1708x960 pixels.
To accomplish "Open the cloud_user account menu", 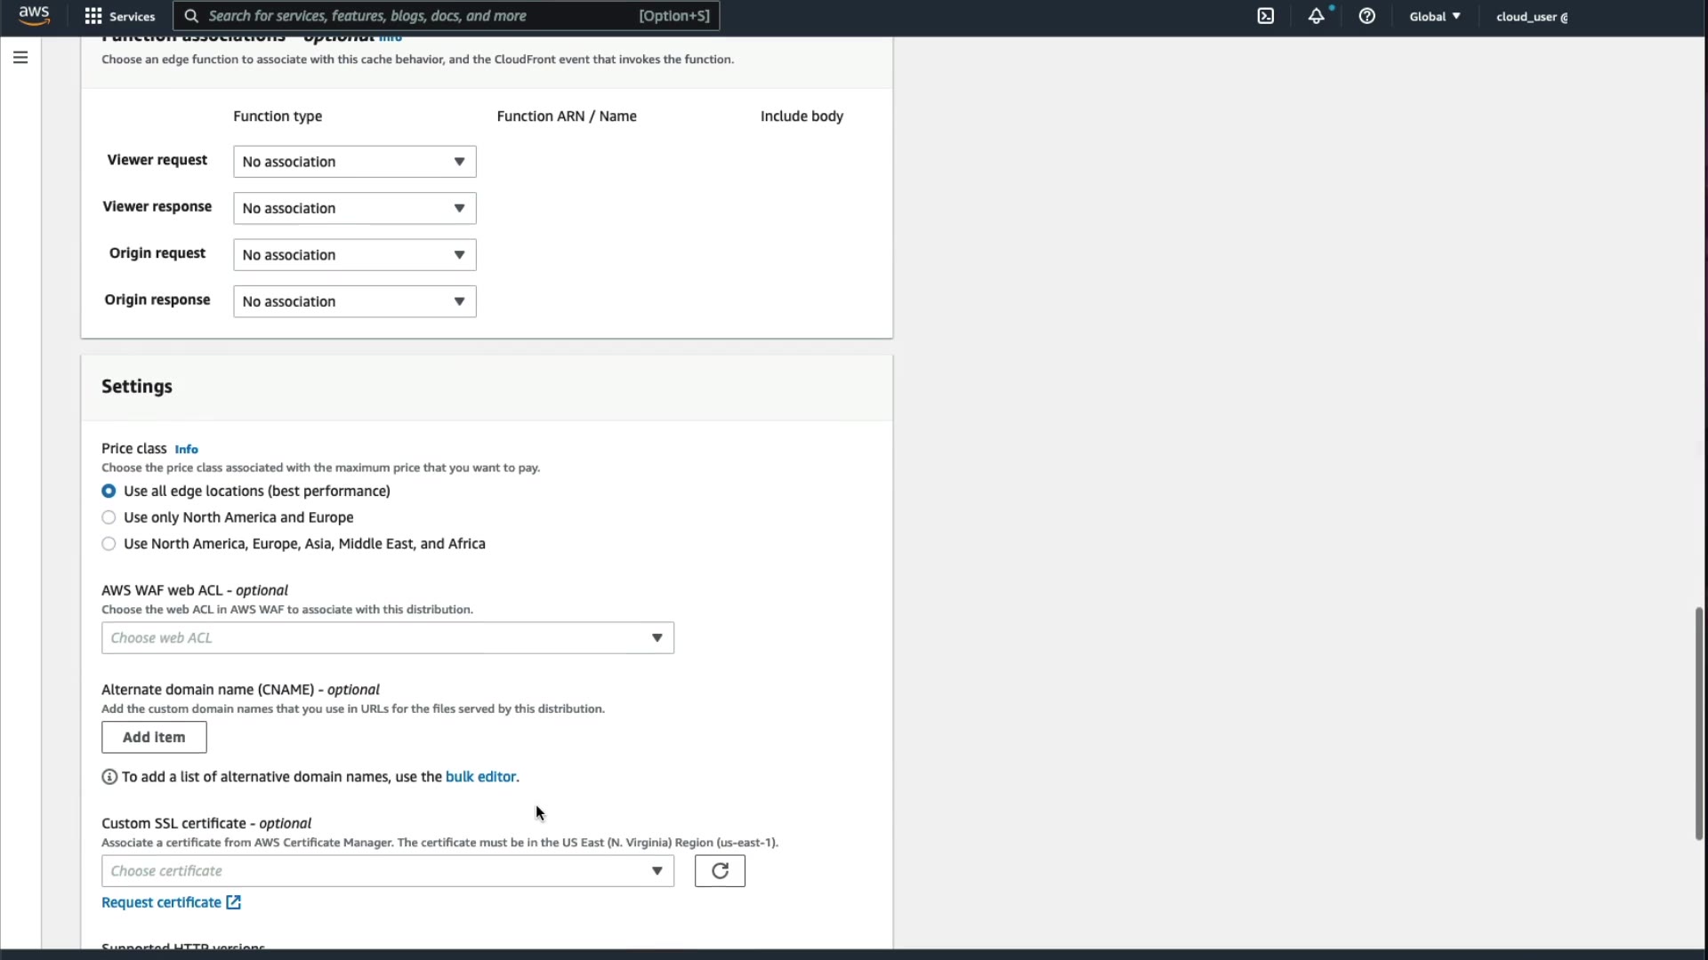I will point(1531,16).
